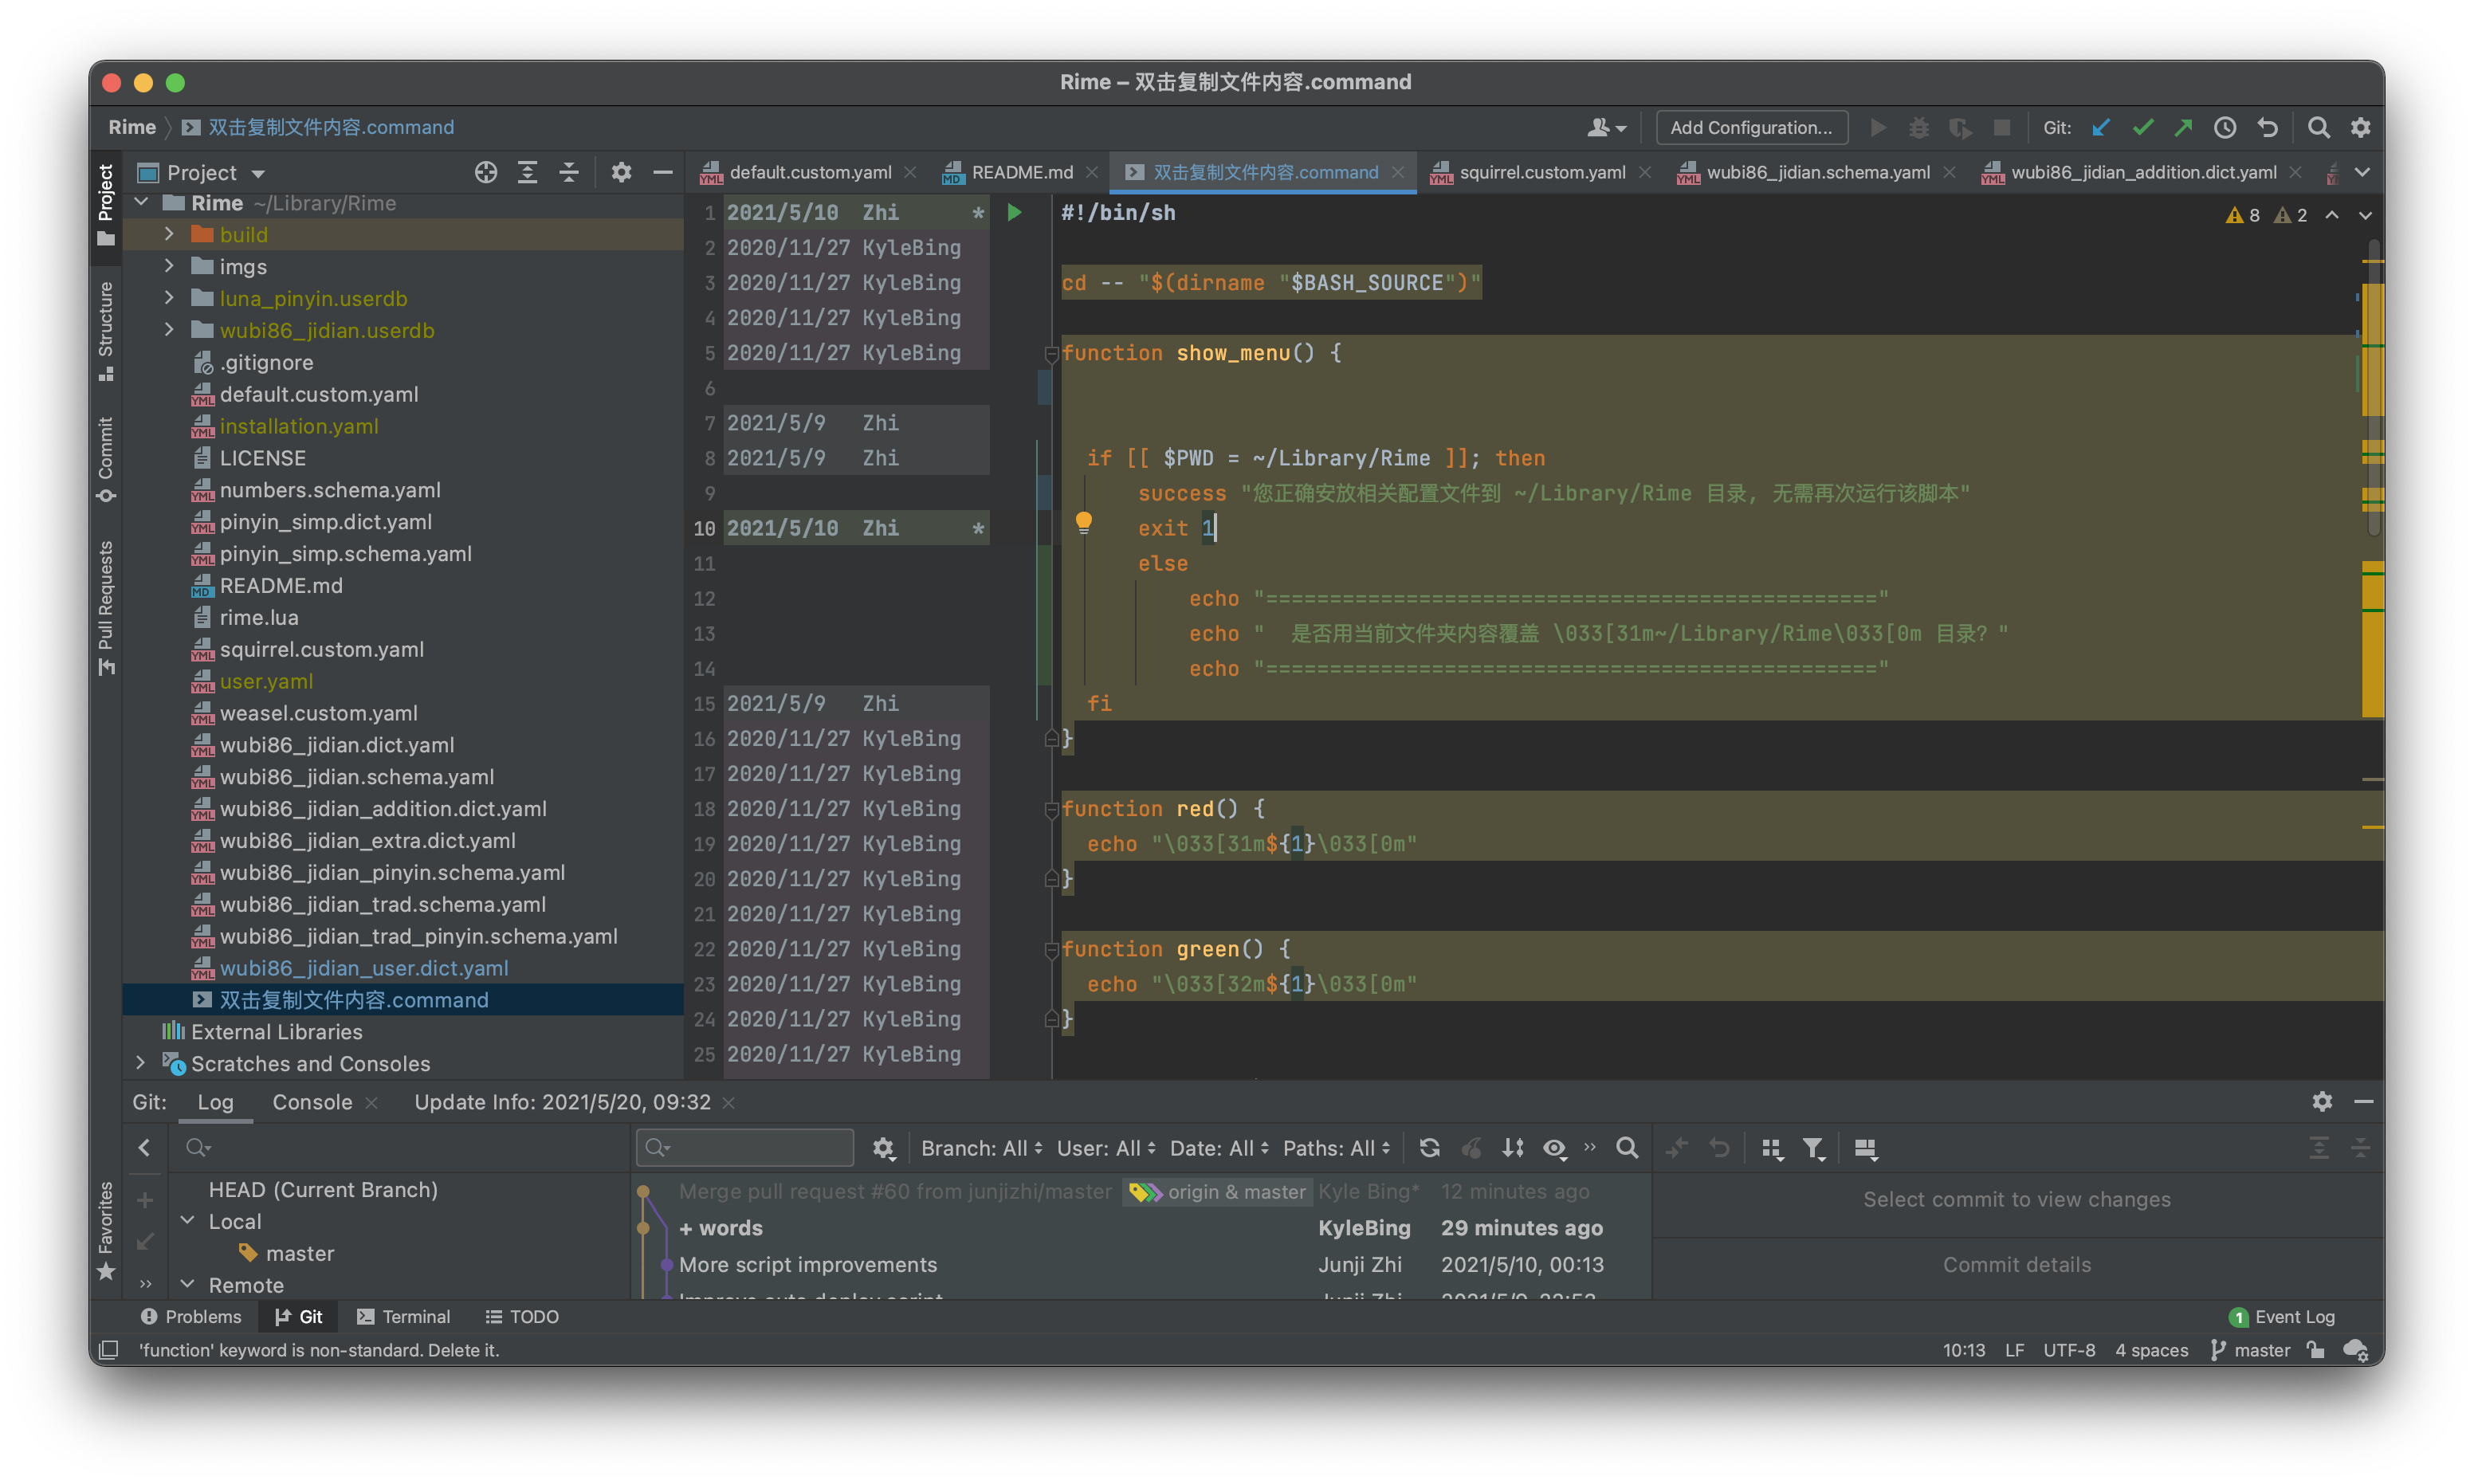This screenshot has width=2474, height=1484.
Task: Open the Branch: All filter dropdown
Action: (x=980, y=1148)
